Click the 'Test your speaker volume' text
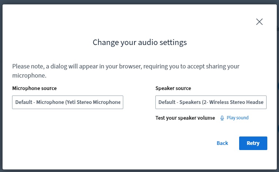 (x=185, y=118)
